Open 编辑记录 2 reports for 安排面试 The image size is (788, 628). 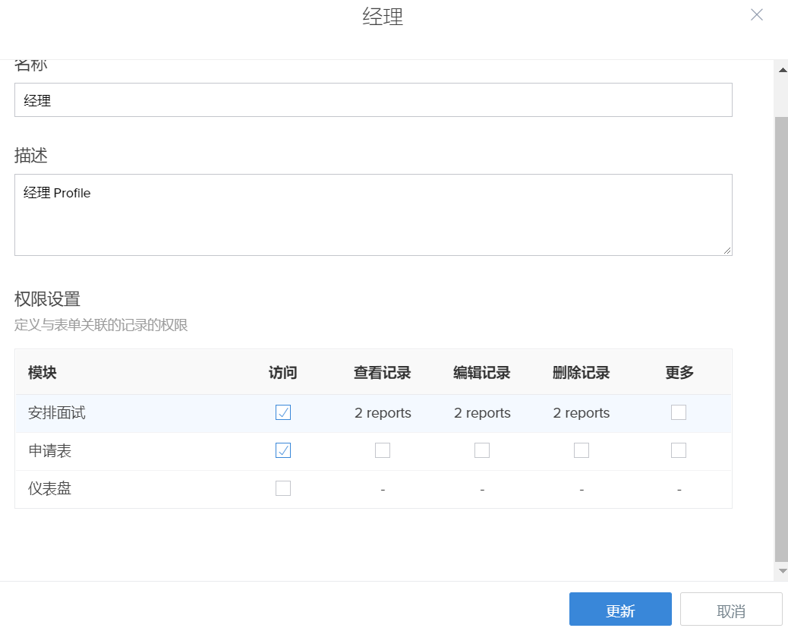(482, 413)
